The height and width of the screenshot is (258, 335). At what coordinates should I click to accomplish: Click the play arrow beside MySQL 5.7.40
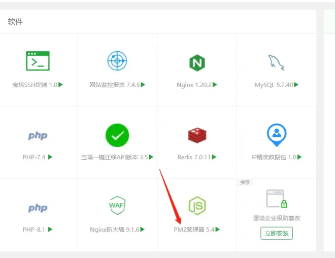[296, 85]
